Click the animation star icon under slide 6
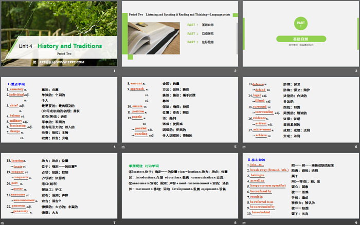This screenshot has width=360, height=225. [244, 147]
